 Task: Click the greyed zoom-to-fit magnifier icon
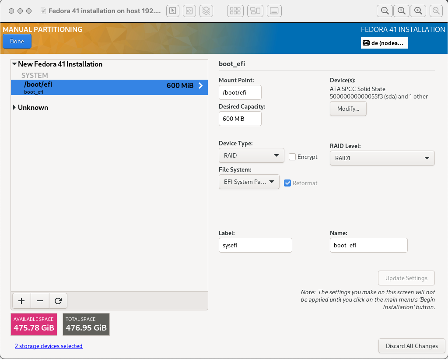click(x=436, y=11)
